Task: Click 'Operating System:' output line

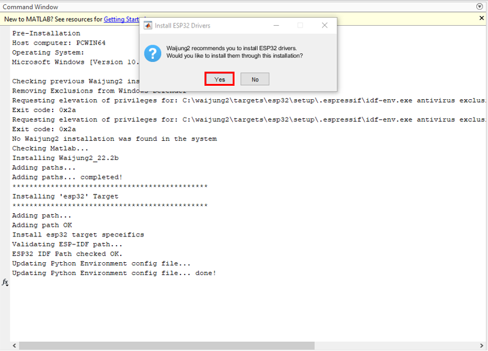Action: (x=48, y=53)
